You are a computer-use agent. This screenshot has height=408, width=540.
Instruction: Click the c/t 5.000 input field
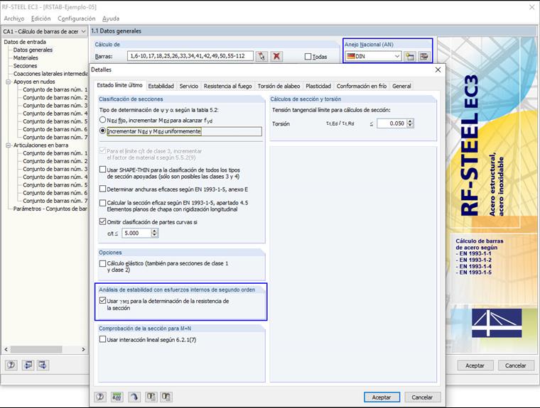(x=136, y=233)
